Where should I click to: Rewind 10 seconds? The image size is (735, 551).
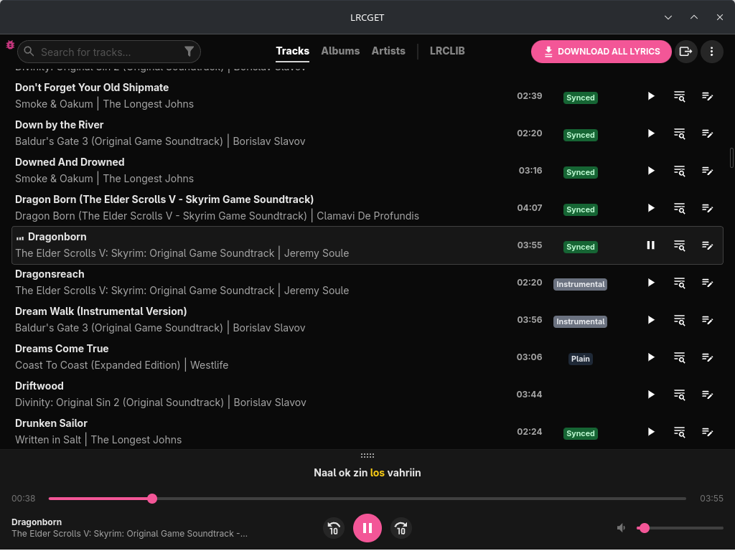point(334,528)
